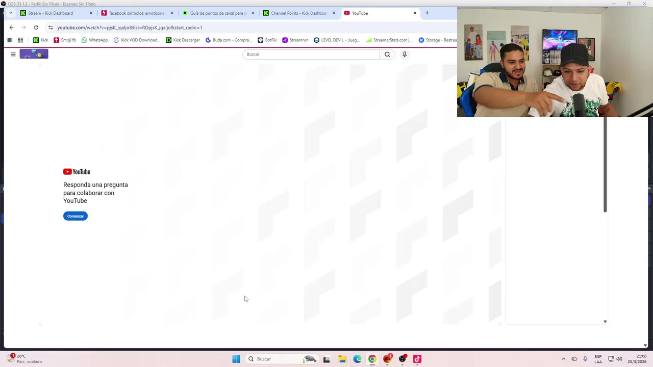This screenshot has height=367, width=653.
Task: Open the TikTok app from the taskbar
Action: pos(417,359)
